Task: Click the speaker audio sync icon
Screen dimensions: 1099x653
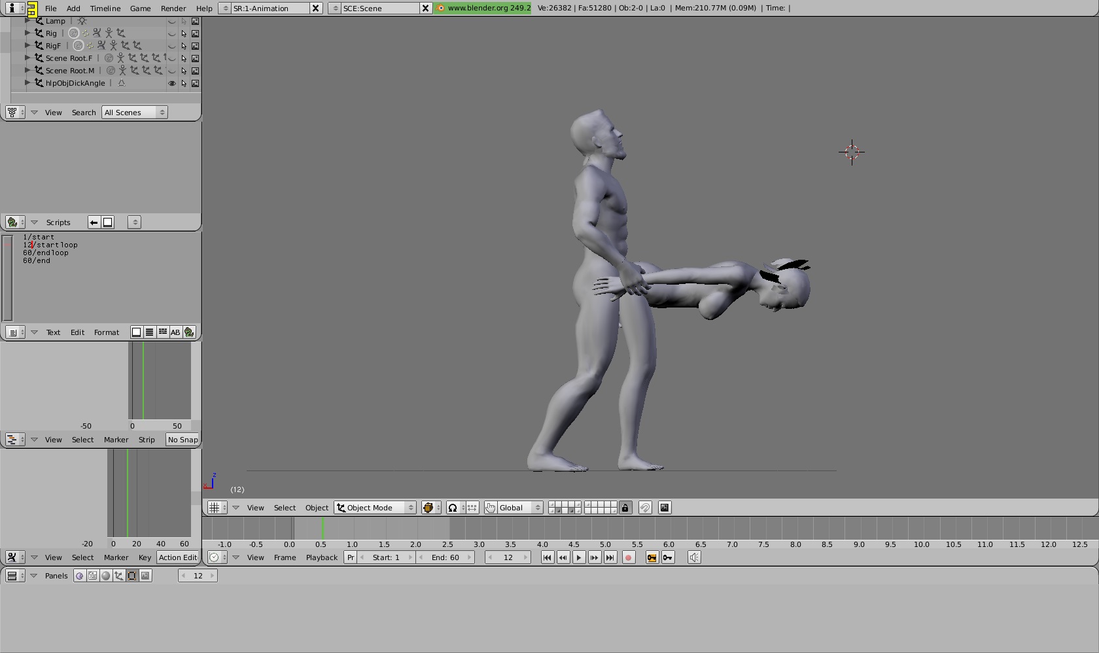Action: (694, 557)
